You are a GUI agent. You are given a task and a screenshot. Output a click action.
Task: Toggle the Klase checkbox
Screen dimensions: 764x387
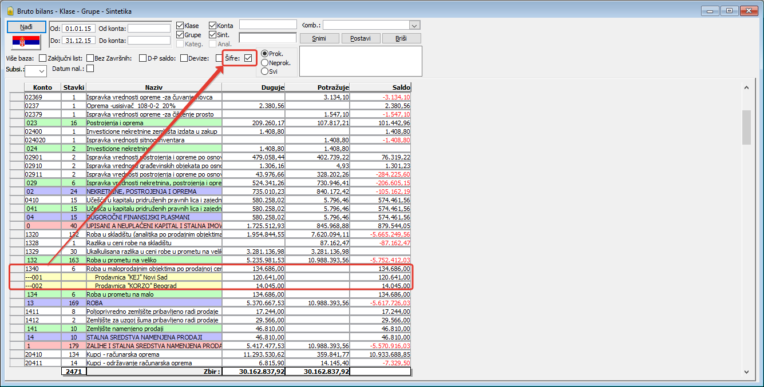180,26
